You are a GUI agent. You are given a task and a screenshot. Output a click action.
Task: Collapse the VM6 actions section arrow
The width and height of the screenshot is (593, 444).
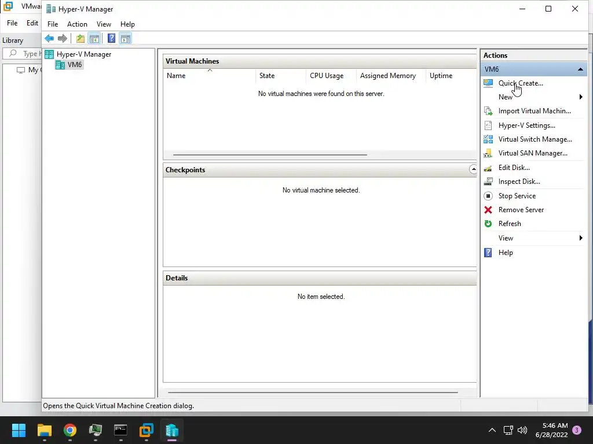pyautogui.click(x=580, y=69)
